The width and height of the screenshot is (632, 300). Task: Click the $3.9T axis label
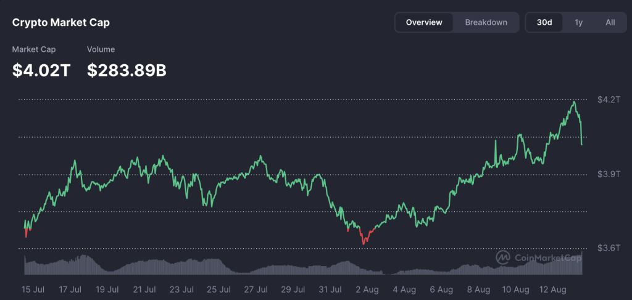point(608,175)
